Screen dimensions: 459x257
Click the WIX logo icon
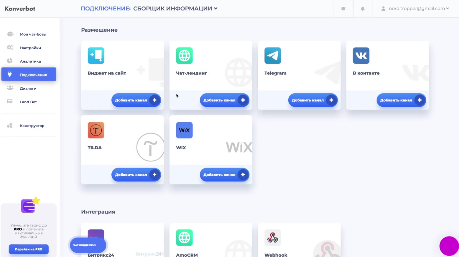coord(184,130)
